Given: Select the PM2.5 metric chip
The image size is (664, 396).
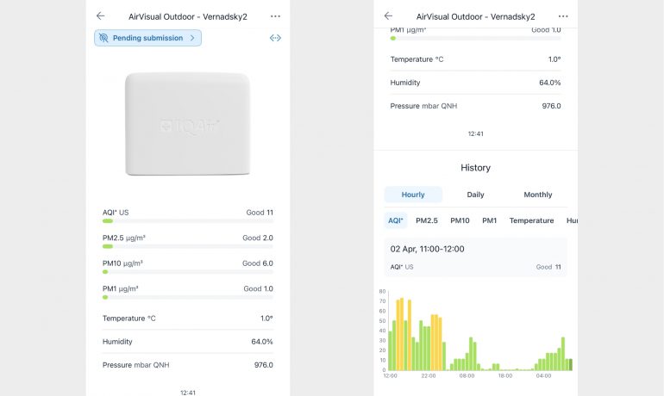Looking at the screenshot, I should (427, 220).
